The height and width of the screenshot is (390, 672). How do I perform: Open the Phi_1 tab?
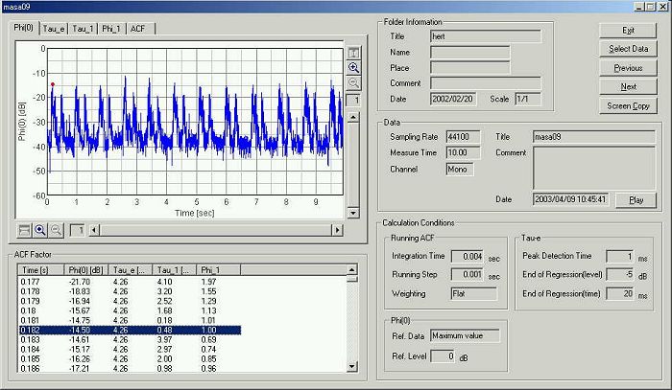[x=111, y=29]
